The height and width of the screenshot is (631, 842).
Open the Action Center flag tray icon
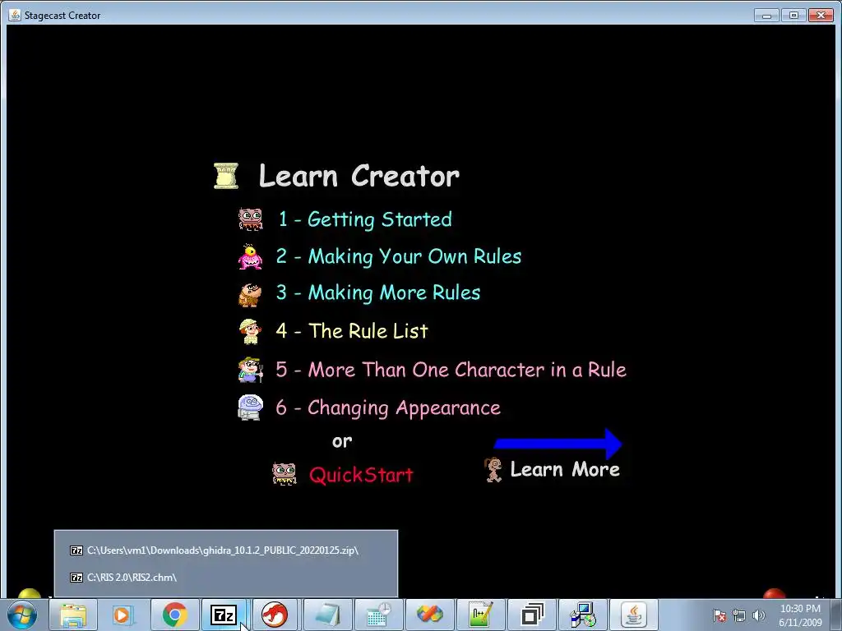719,616
